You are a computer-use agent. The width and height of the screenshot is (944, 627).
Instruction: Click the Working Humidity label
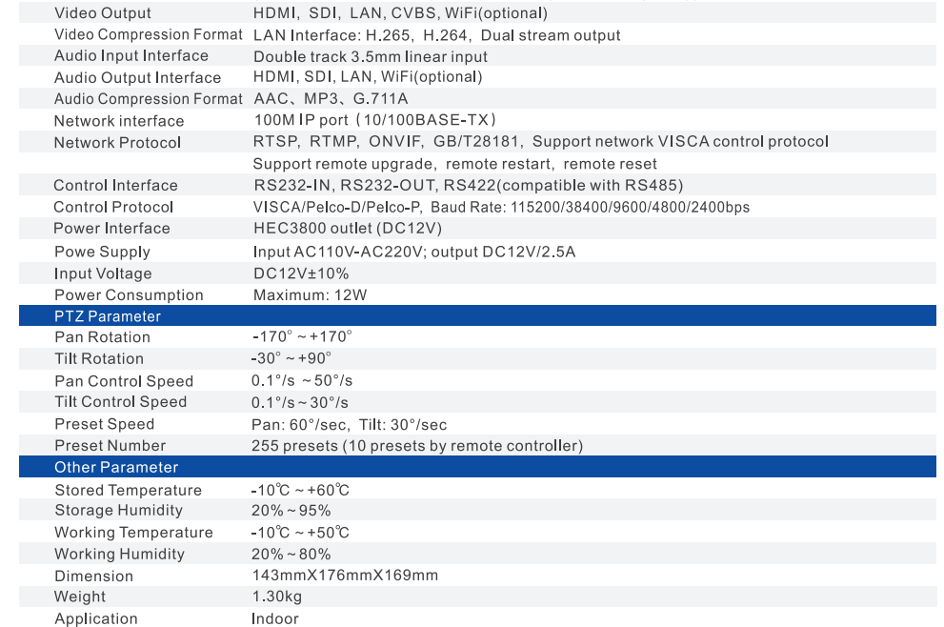[x=119, y=554]
